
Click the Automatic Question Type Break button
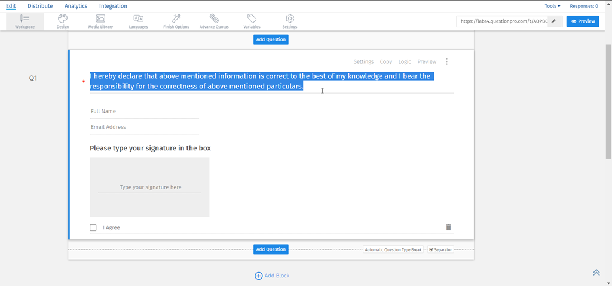[x=393, y=249]
